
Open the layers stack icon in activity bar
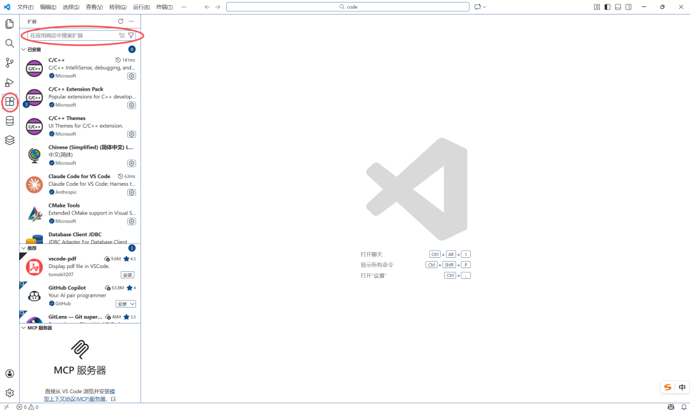click(x=10, y=140)
